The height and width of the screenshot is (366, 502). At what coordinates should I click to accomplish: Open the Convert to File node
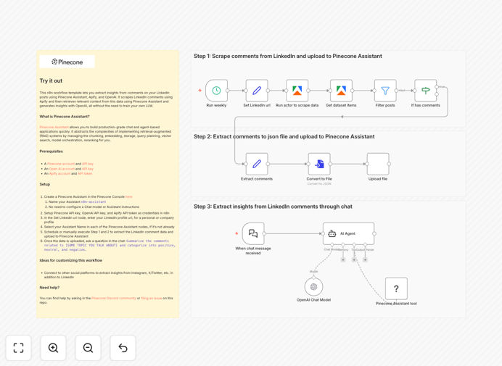pos(319,164)
